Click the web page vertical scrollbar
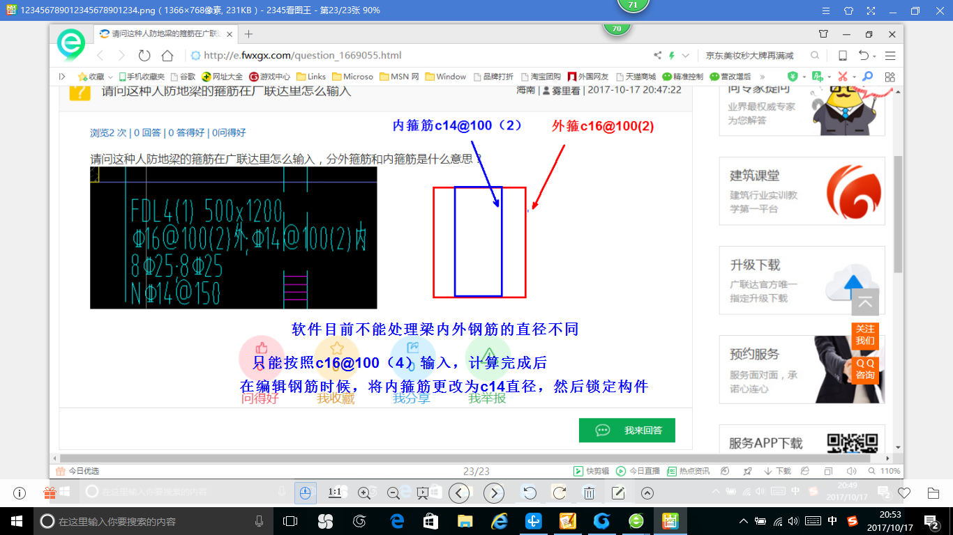Image resolution: width=953 pixels, height=535 pixels. pyautogui.click(x=899, y=214)
